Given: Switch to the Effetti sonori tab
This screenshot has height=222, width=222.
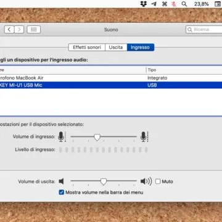Looking at the screenshot, I should pos(87,47).
